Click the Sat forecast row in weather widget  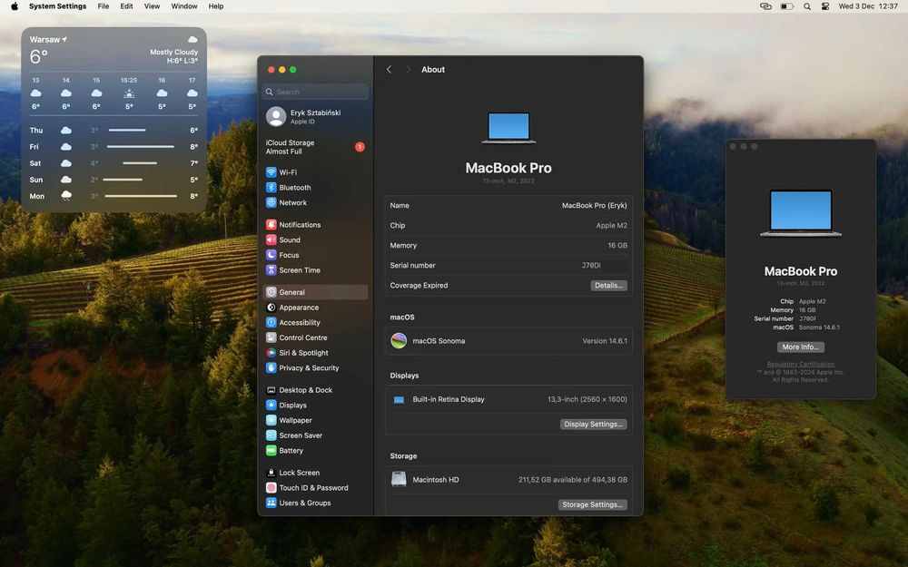(x=114, y=163)
